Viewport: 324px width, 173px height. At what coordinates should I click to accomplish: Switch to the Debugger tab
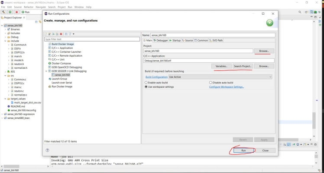click(161, 40)
